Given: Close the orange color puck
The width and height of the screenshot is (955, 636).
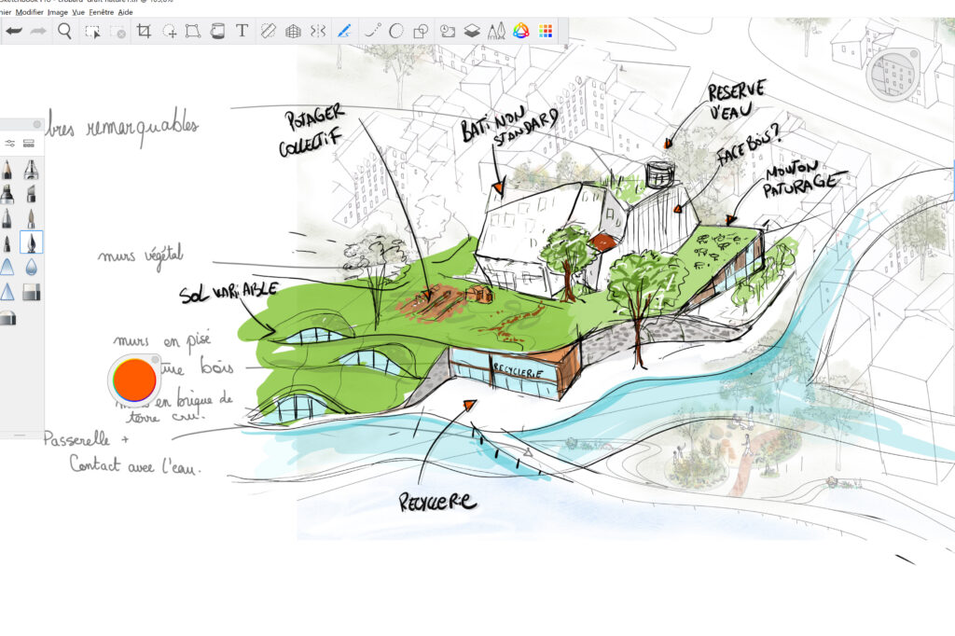Looking at the screenshot, I should (x=156, y=360).
